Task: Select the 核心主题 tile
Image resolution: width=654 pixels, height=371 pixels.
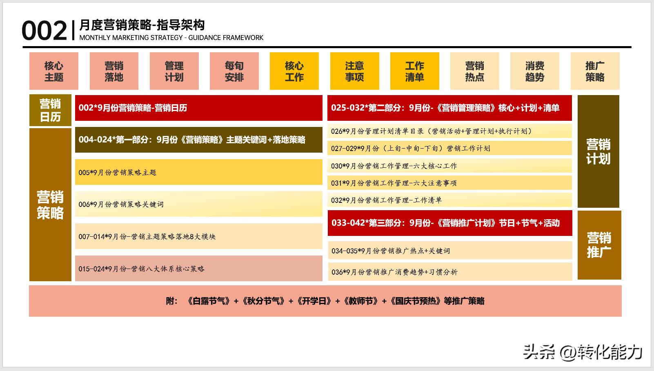Action: pos(53,71)
